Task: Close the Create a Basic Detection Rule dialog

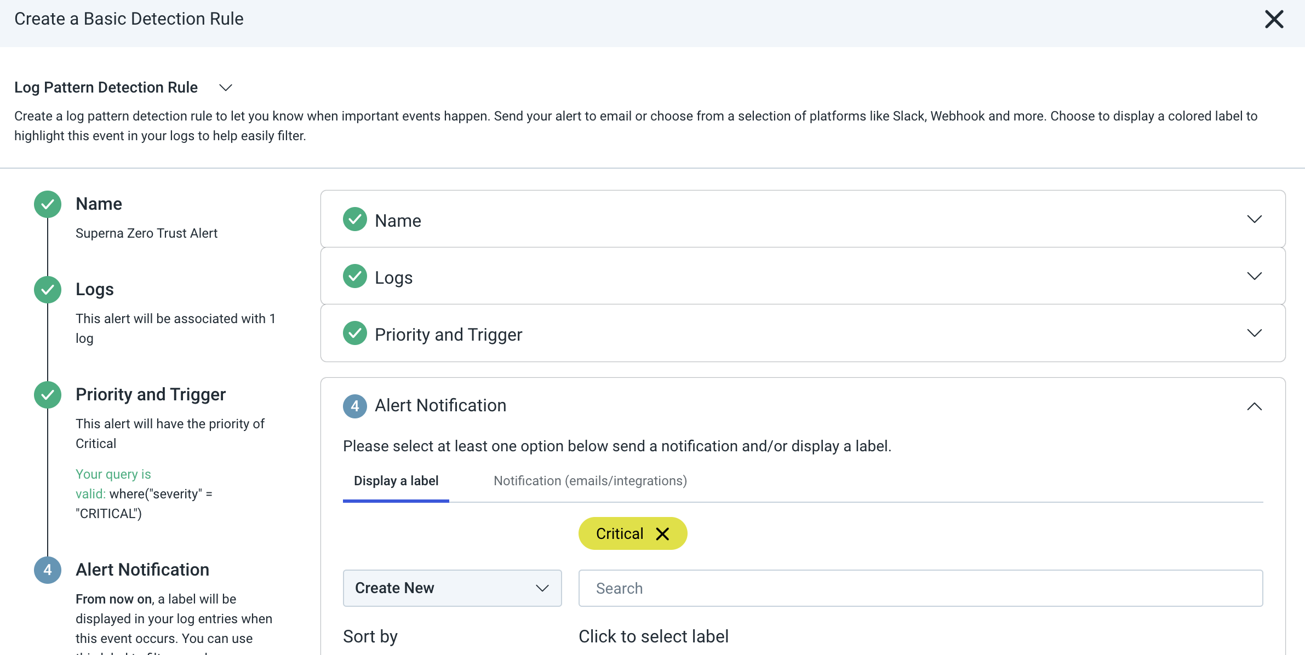Action: tap(1275, 19)
